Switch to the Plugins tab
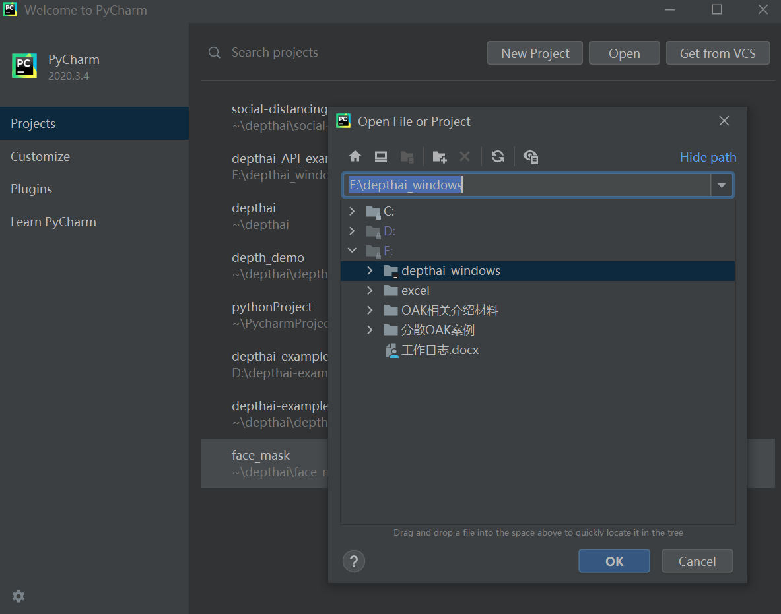The image size is (781, 614). coord(94,189)
